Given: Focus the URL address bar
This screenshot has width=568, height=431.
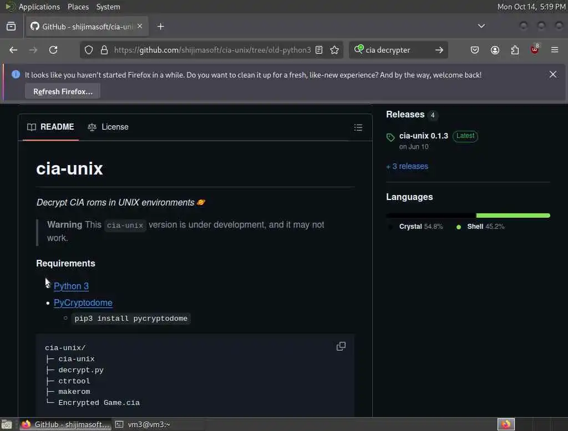Looking at the screenshot, I should tap(212, 50).
